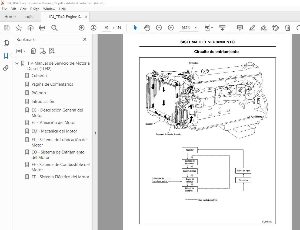Image resolution: width=300 pixels, height=230 pixels.
Task: Open the Window menu
Action: (x=49, y=9)
